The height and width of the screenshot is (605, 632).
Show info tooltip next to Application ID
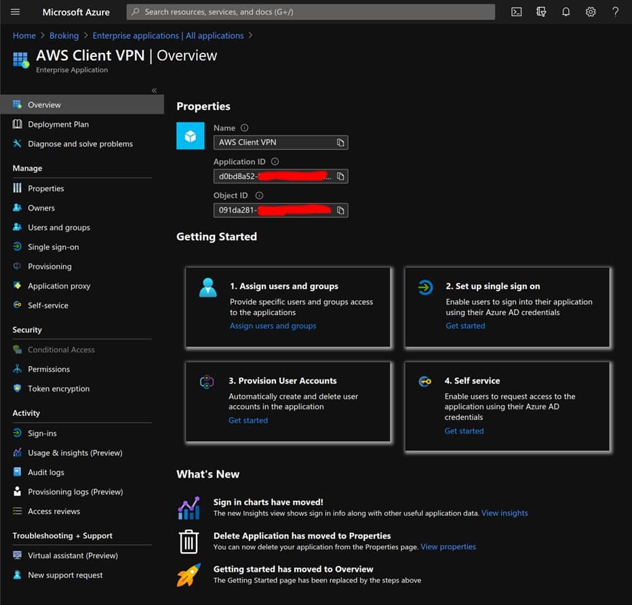pyautogui.click(x=275, y=161)
